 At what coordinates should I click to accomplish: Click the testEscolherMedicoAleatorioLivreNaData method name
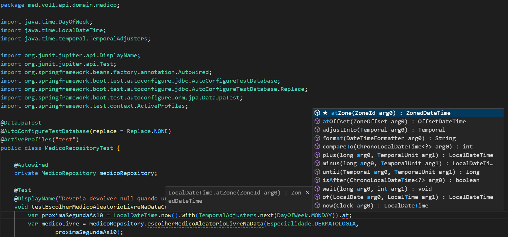pyautogui.click(x=98, y=207)
